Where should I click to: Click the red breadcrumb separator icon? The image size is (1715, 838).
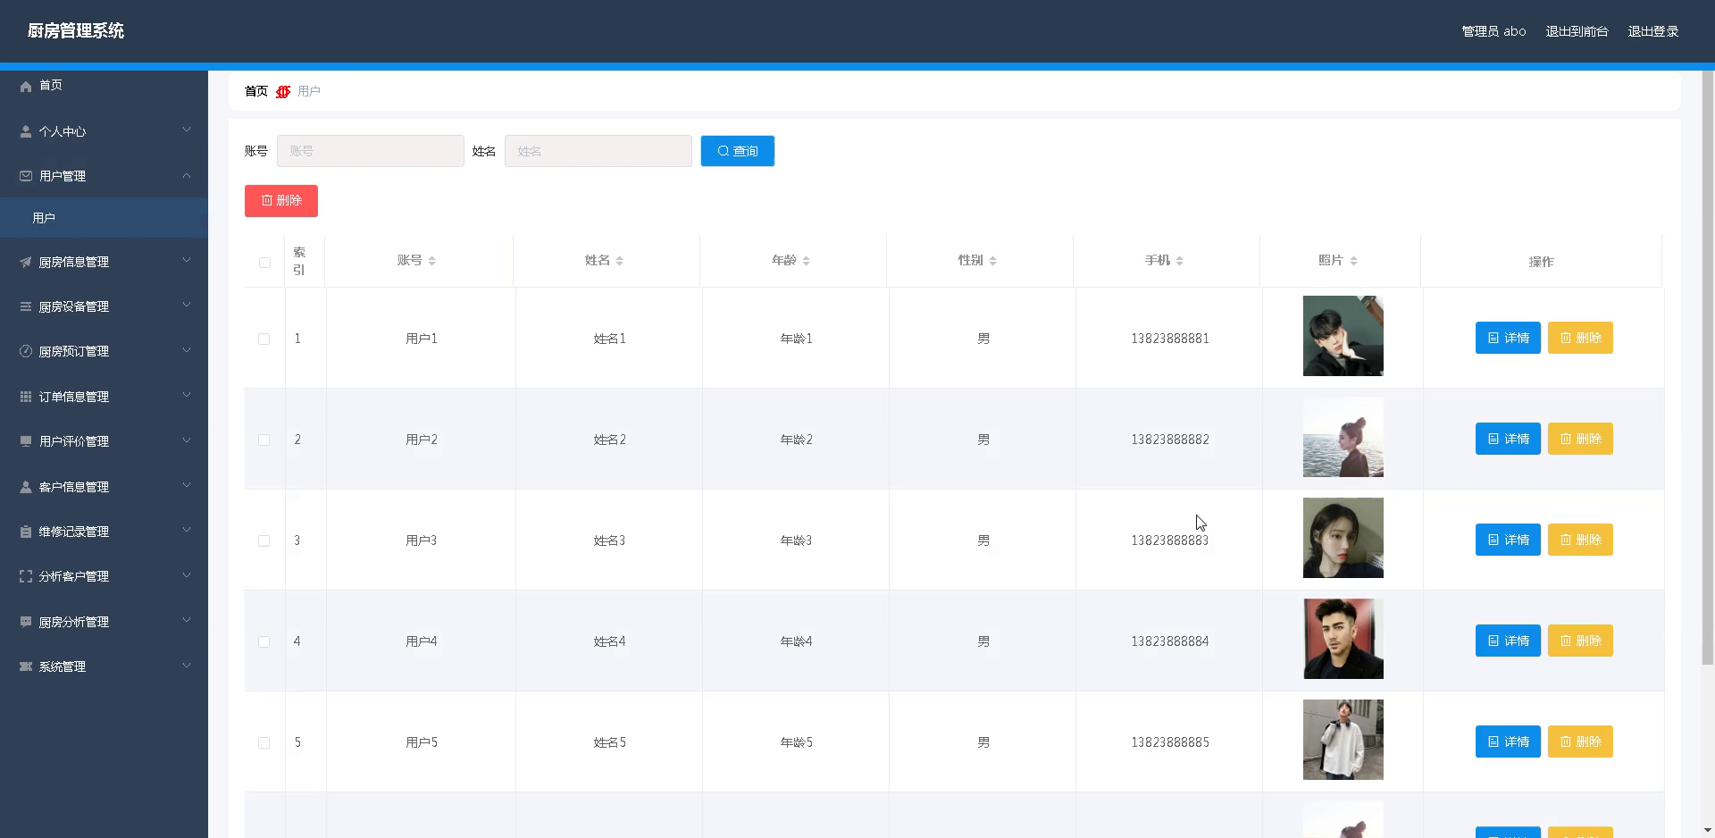point(283,91)
